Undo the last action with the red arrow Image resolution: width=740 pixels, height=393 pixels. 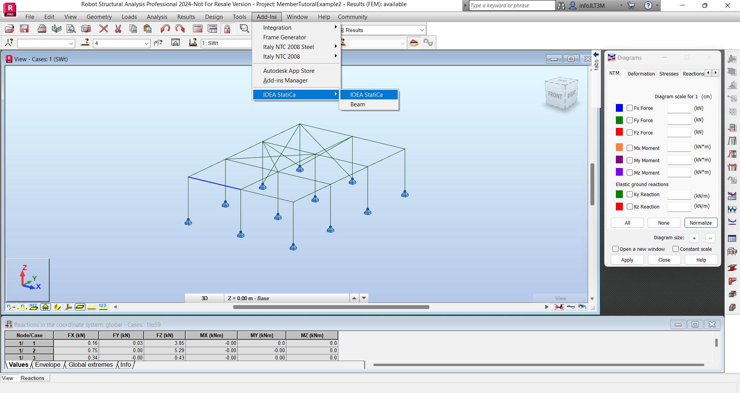pyautogui.click(x=165, y=28)
